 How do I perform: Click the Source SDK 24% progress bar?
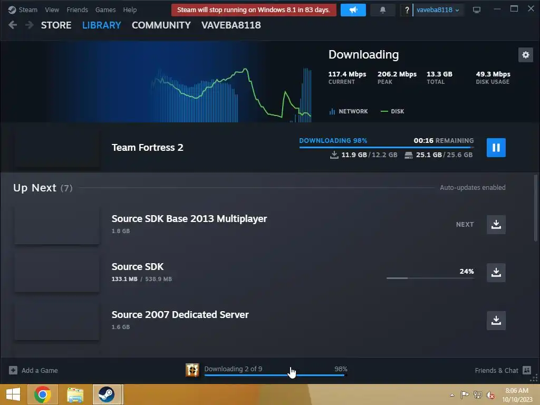click(430, 277)
